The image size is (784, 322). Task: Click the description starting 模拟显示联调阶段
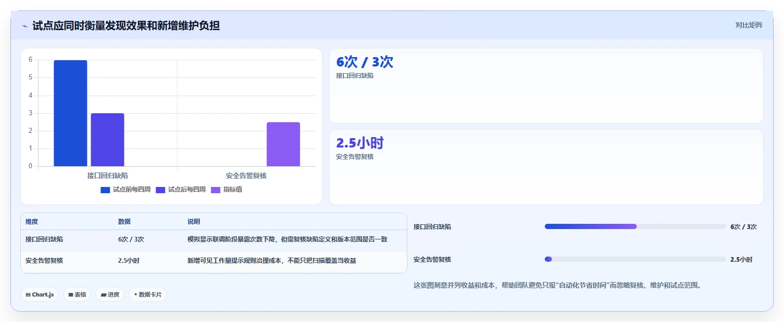tap(287, 239)
